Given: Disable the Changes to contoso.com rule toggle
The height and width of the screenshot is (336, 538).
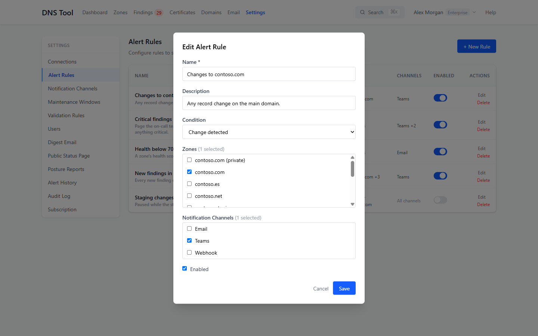Looking at the screenshot, I should click(x=440, y=98).
